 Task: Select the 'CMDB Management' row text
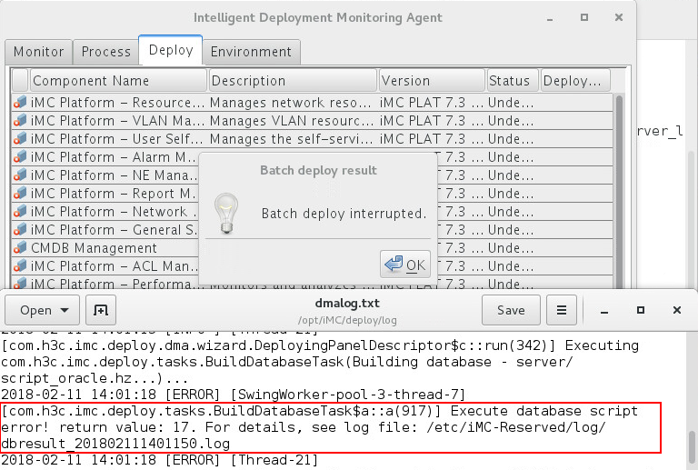94,248
